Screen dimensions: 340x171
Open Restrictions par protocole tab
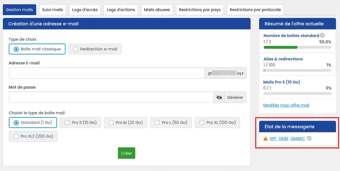pyautogui.click(x=255, y=10)
